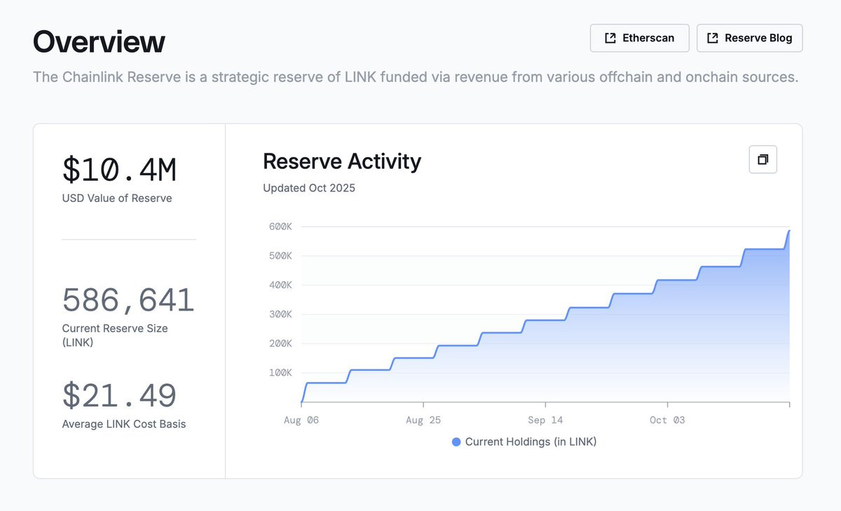Image resolution: width=841 pixels, height=511 pixels.
Task: Click the Average LINK Cost Basis label
Action: [124, 424]
